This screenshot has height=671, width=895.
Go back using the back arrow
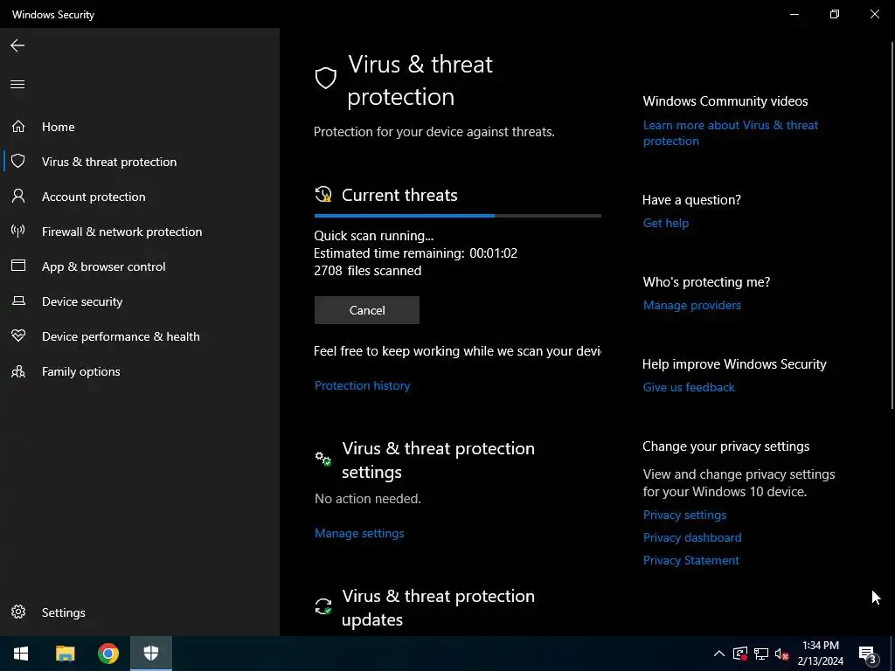[17, 45]
